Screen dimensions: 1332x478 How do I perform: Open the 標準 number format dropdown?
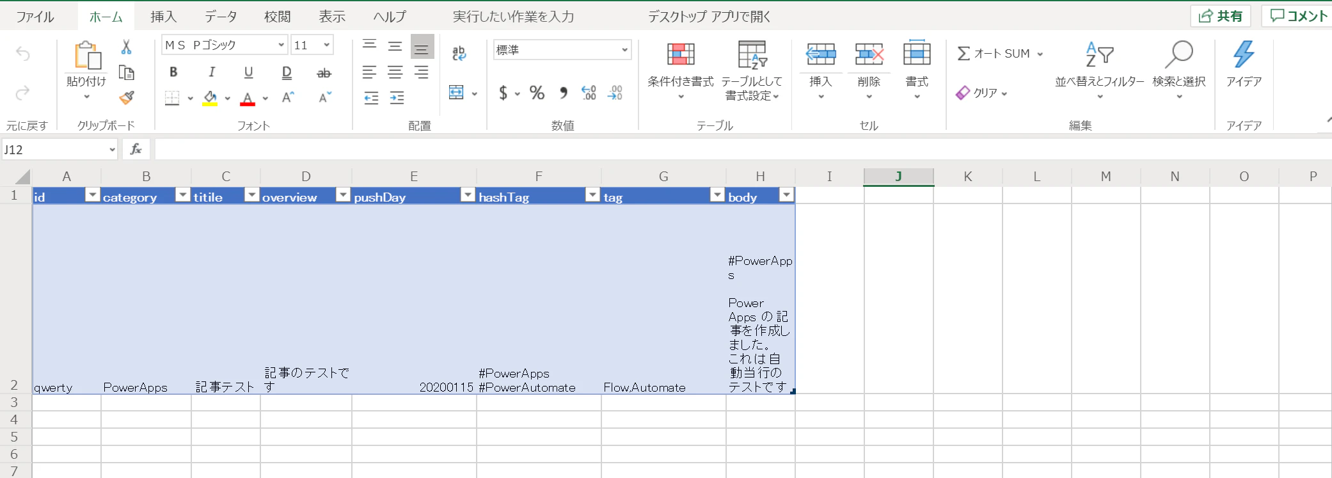(624, 50)
